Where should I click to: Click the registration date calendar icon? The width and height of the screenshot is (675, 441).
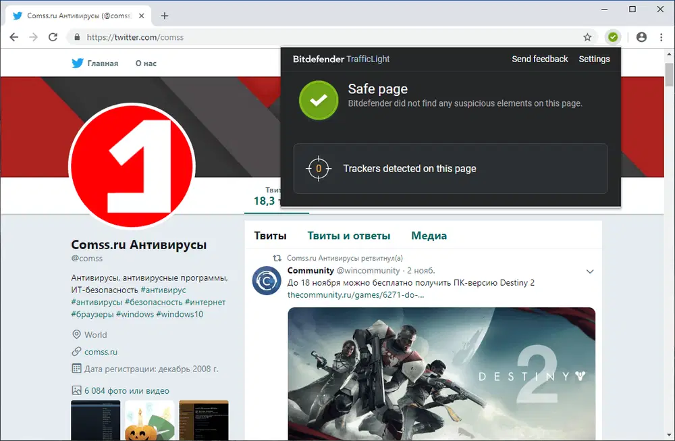76,369
